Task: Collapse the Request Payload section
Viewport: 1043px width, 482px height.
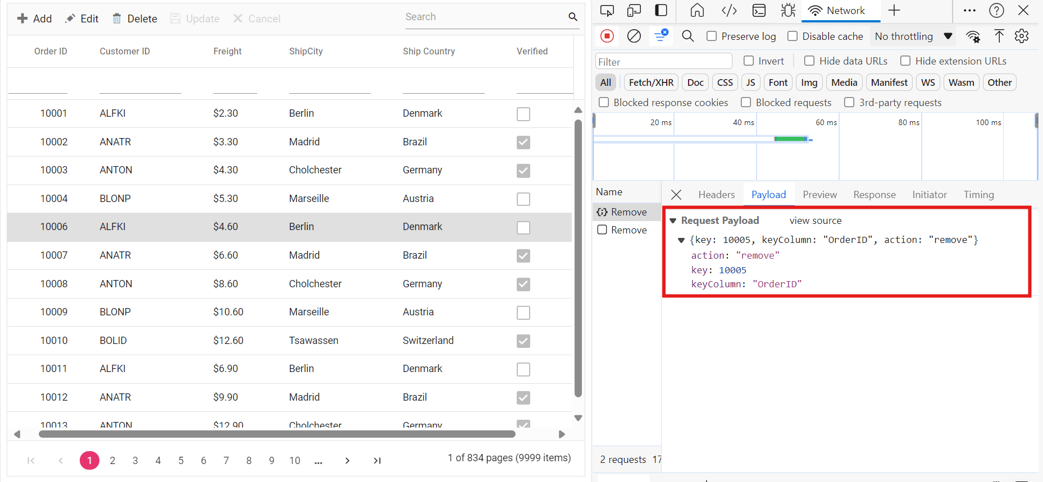Action: [673, 221]
